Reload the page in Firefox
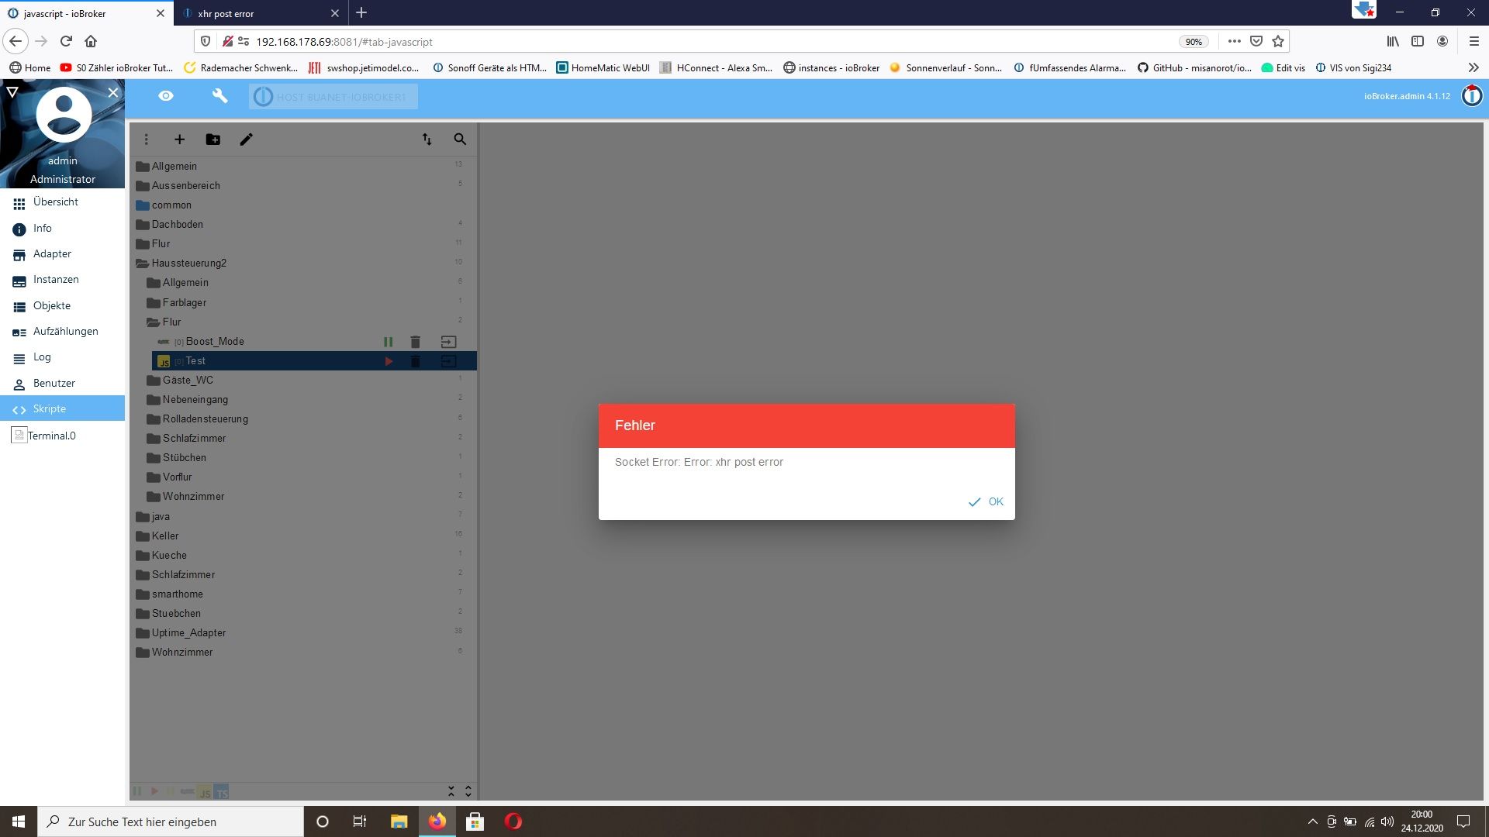Viewport: 1489px width, 837px height. pos(66,41)
